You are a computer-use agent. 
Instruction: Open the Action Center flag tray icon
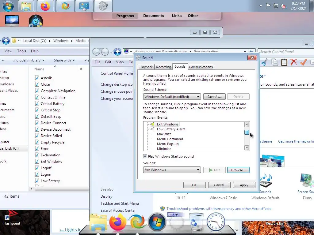[x=268, y=6]
